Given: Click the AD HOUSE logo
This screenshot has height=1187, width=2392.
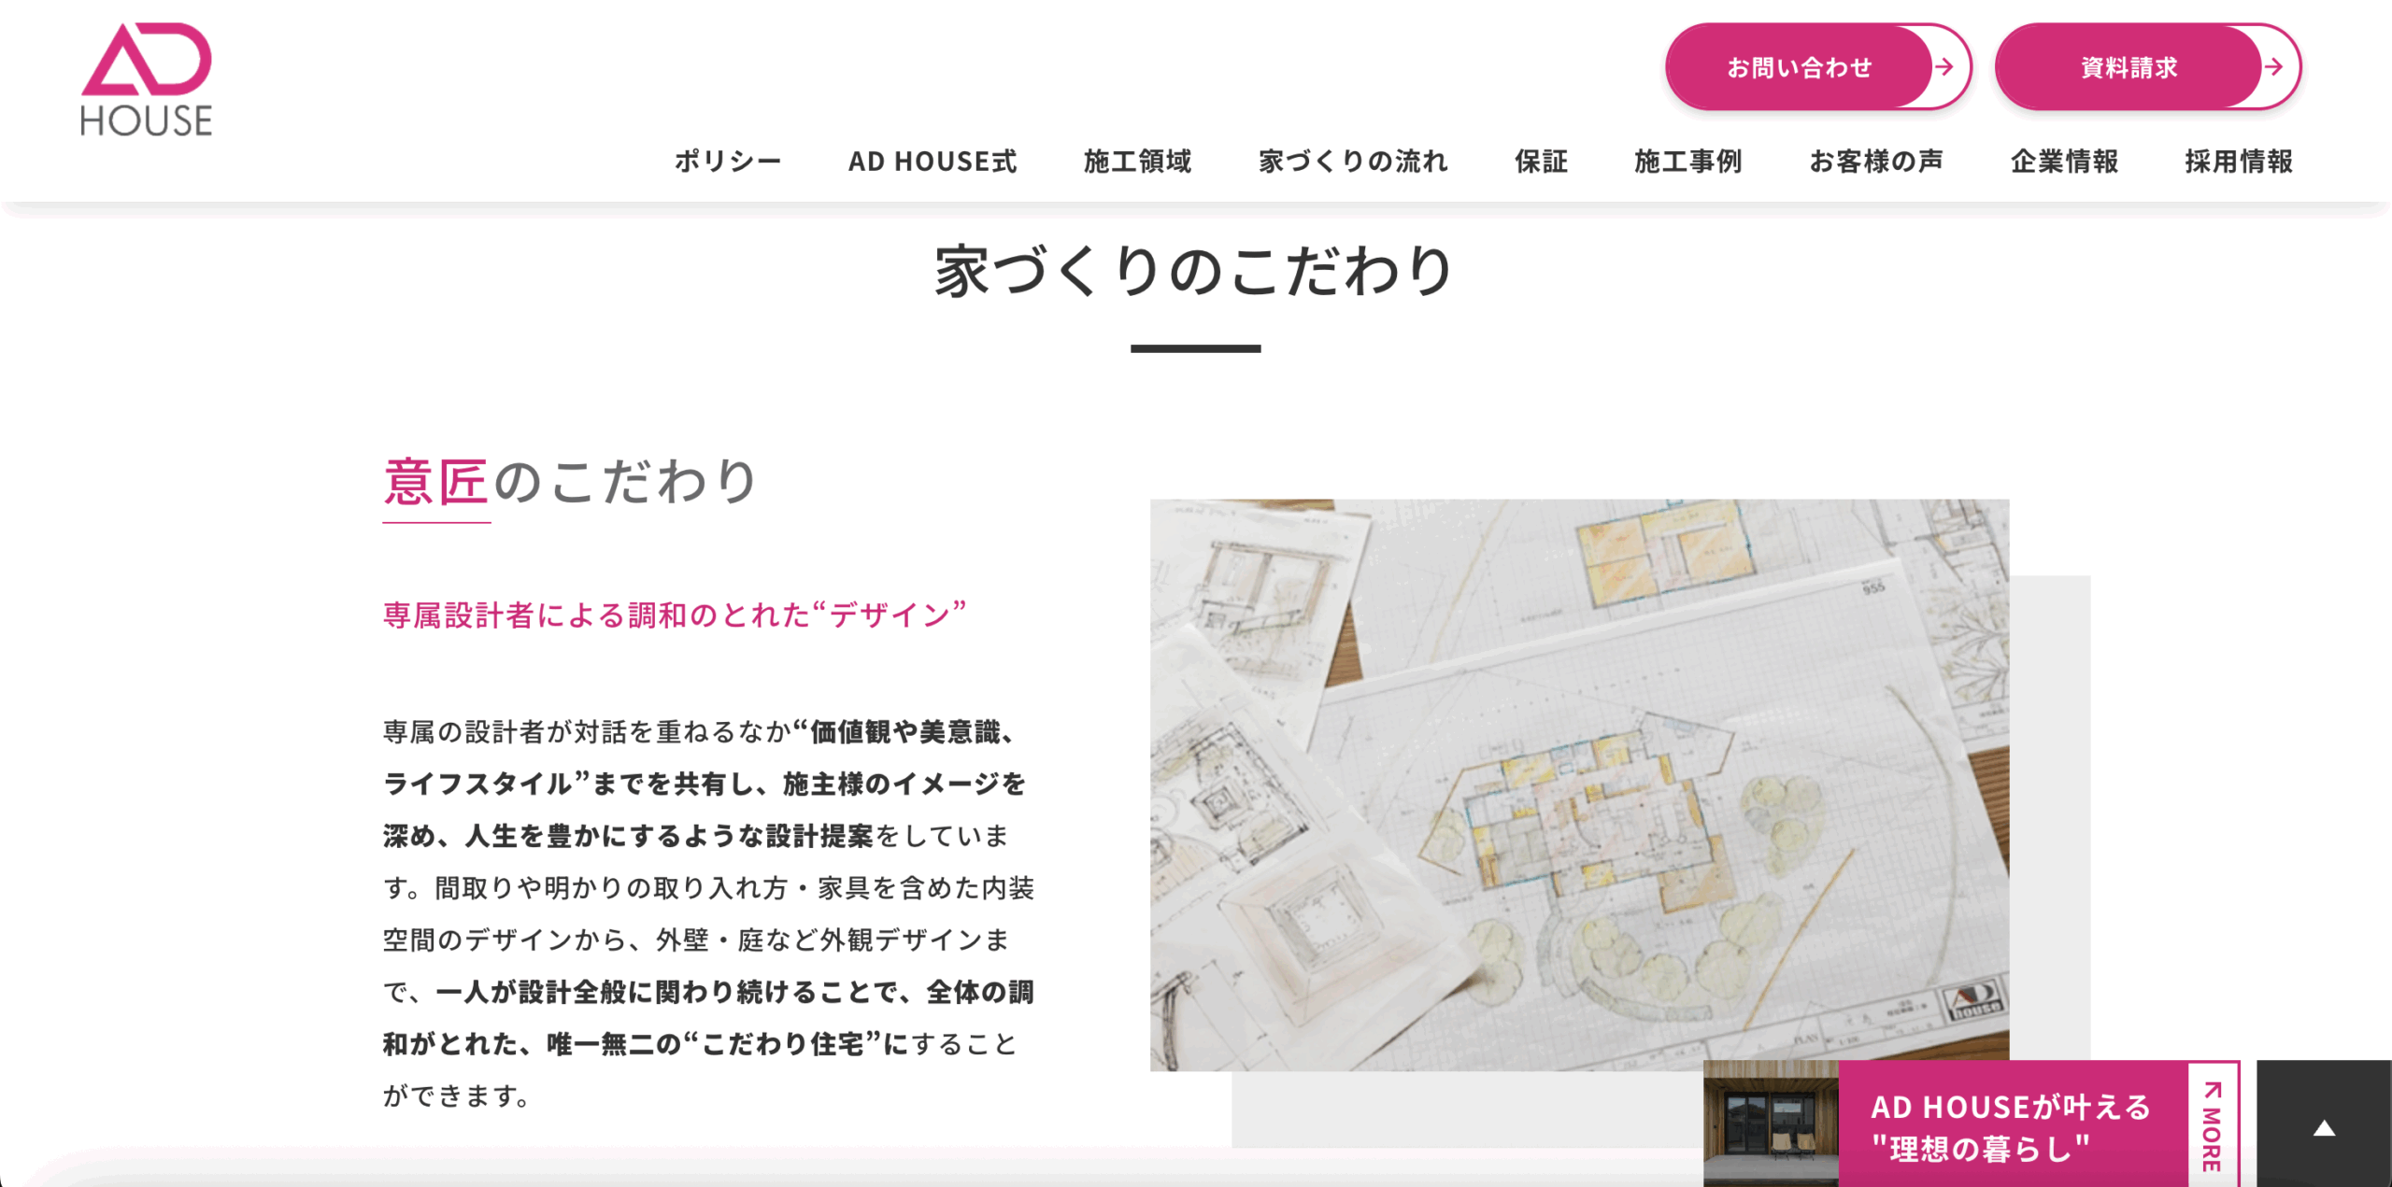Looking at the screenshot, I should 147,79.
